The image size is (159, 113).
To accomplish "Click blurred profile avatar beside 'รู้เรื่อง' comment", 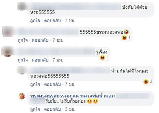I will click(7, 51).
